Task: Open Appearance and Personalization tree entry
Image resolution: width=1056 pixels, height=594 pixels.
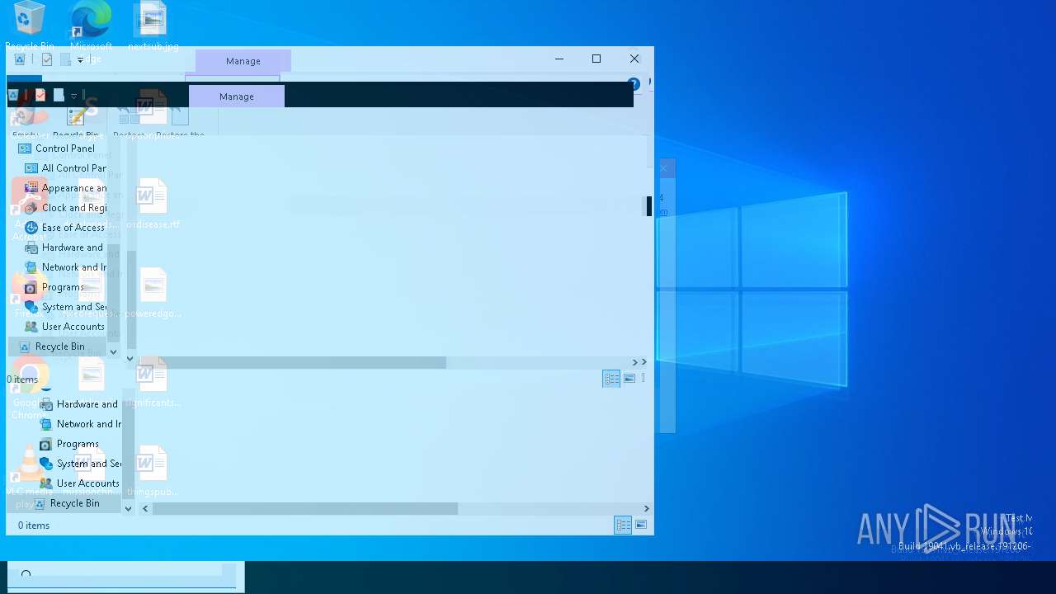Action: (x=74, y=188)
